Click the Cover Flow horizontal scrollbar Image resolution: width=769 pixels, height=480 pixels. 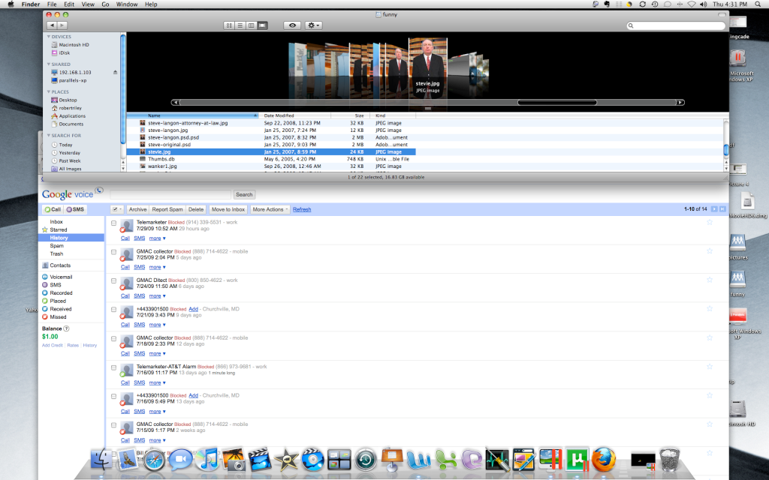[x=428, y=102]
